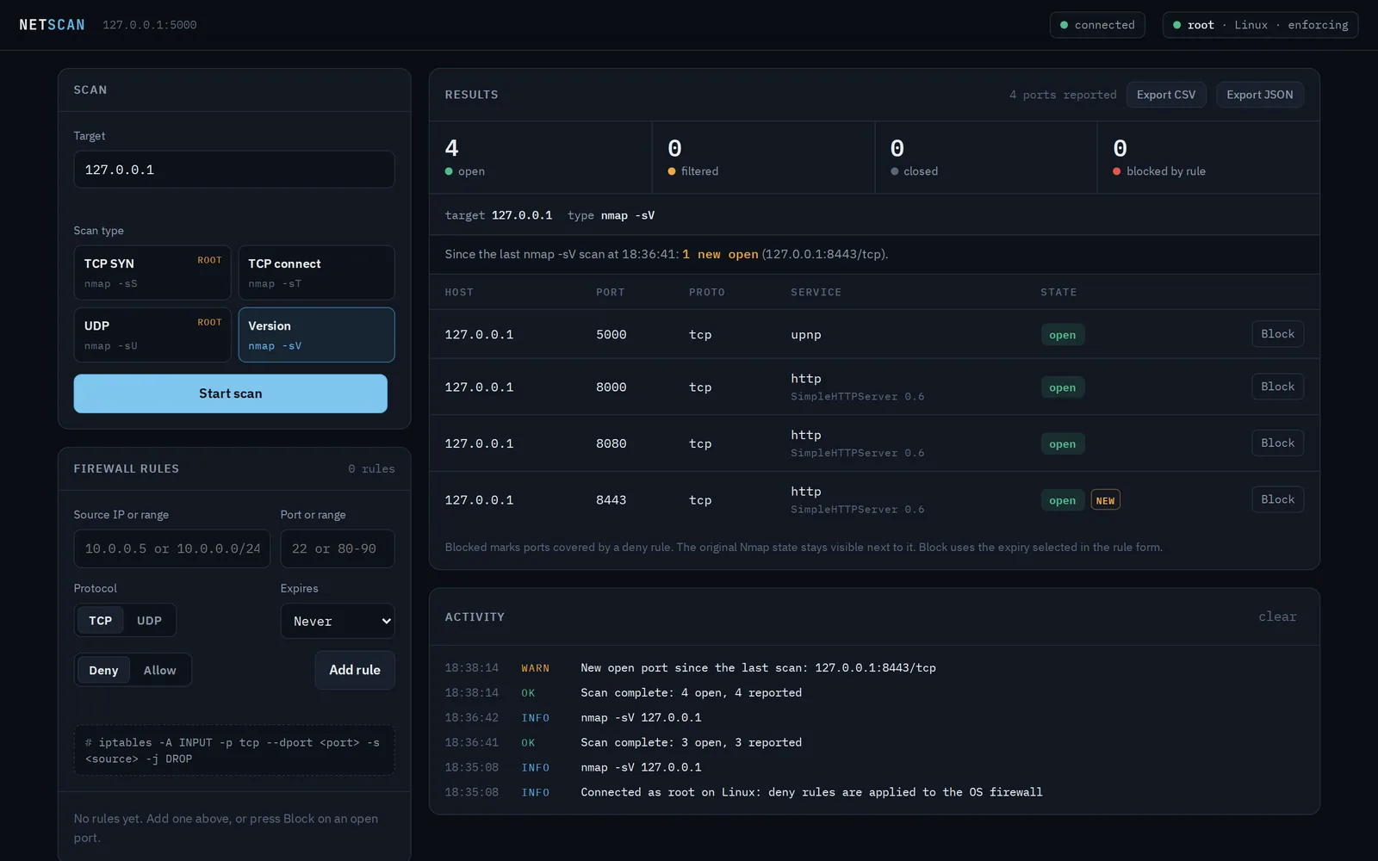Clear the activity log

(x=1277, y=616)
